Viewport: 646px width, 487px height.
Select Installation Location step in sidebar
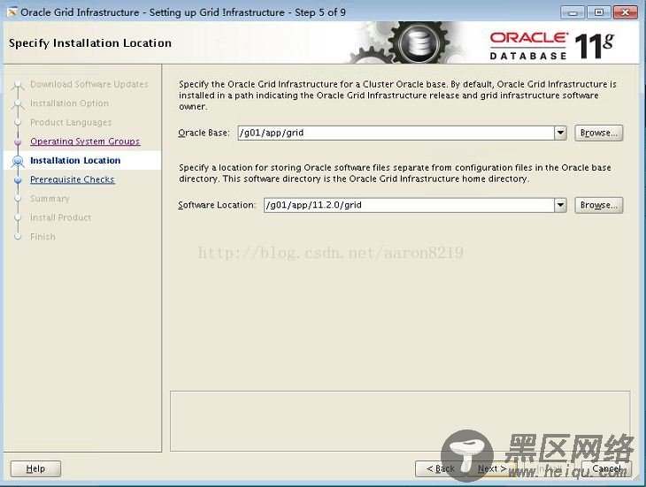(75, 160)
